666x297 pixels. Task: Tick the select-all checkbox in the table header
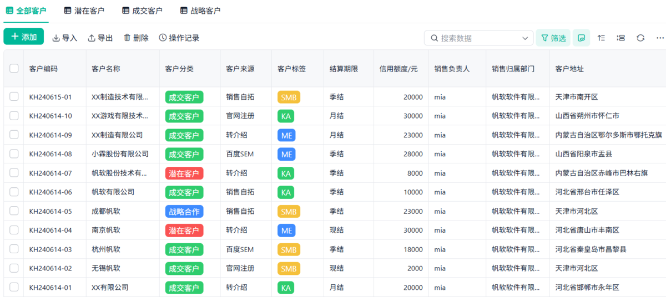14,69
